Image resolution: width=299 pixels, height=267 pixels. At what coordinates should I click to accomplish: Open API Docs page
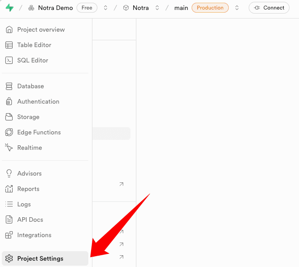[30, 220]
